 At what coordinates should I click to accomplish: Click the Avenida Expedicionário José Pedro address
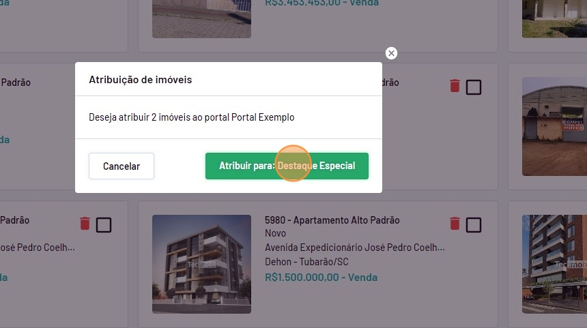tap(354, 248)
